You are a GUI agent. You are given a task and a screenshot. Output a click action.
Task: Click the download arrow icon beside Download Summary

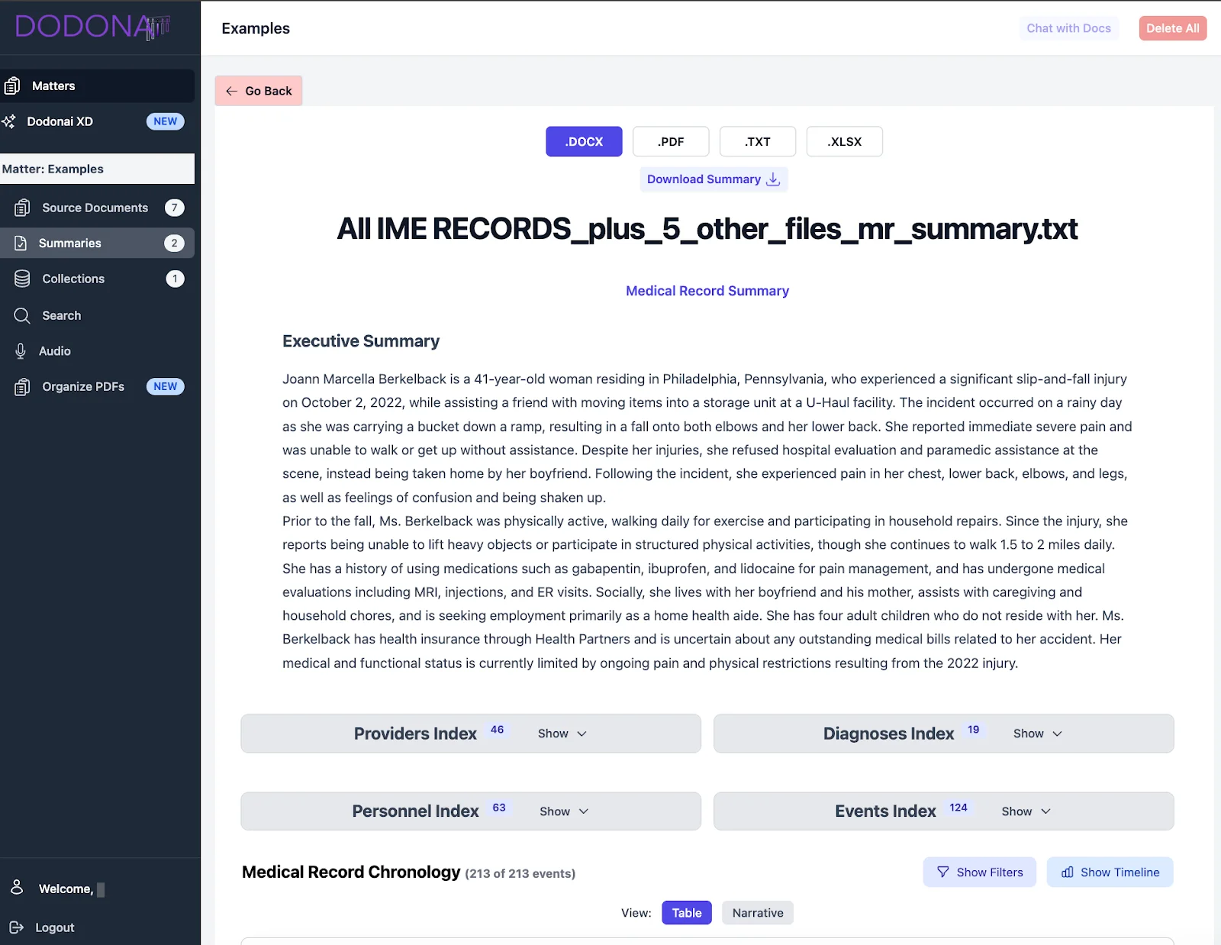coord(773,179)
